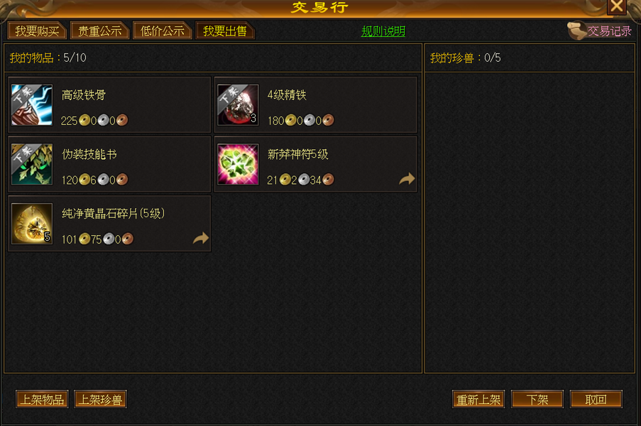Viewport: 641px width, 426px height.
Task: Click the 下架 button
Action: pyautogui.click(x=537, y=400)
